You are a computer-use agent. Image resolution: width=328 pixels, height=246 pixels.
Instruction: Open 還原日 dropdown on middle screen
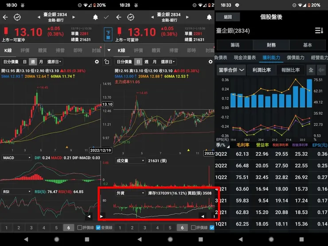[x=168, y=62]
